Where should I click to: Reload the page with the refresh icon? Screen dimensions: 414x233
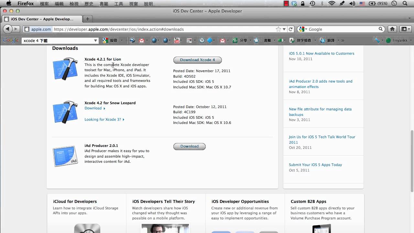point(290,29)
